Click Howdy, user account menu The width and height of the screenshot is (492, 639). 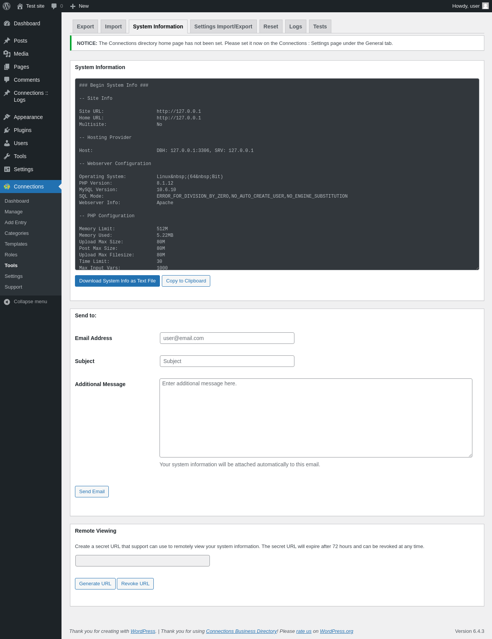[470, 6]
